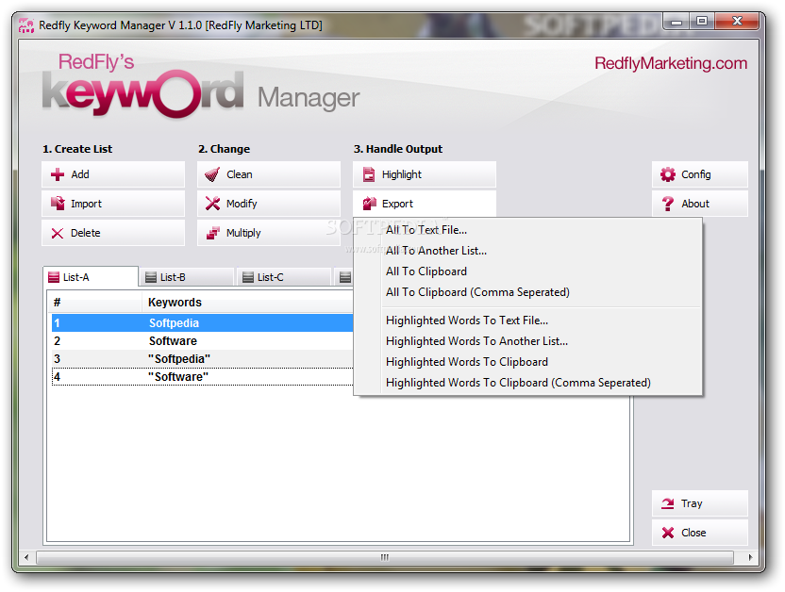Click the Clean button label
Image resolution: width=785 pixels, height=592 pixels.
[240, 174]
